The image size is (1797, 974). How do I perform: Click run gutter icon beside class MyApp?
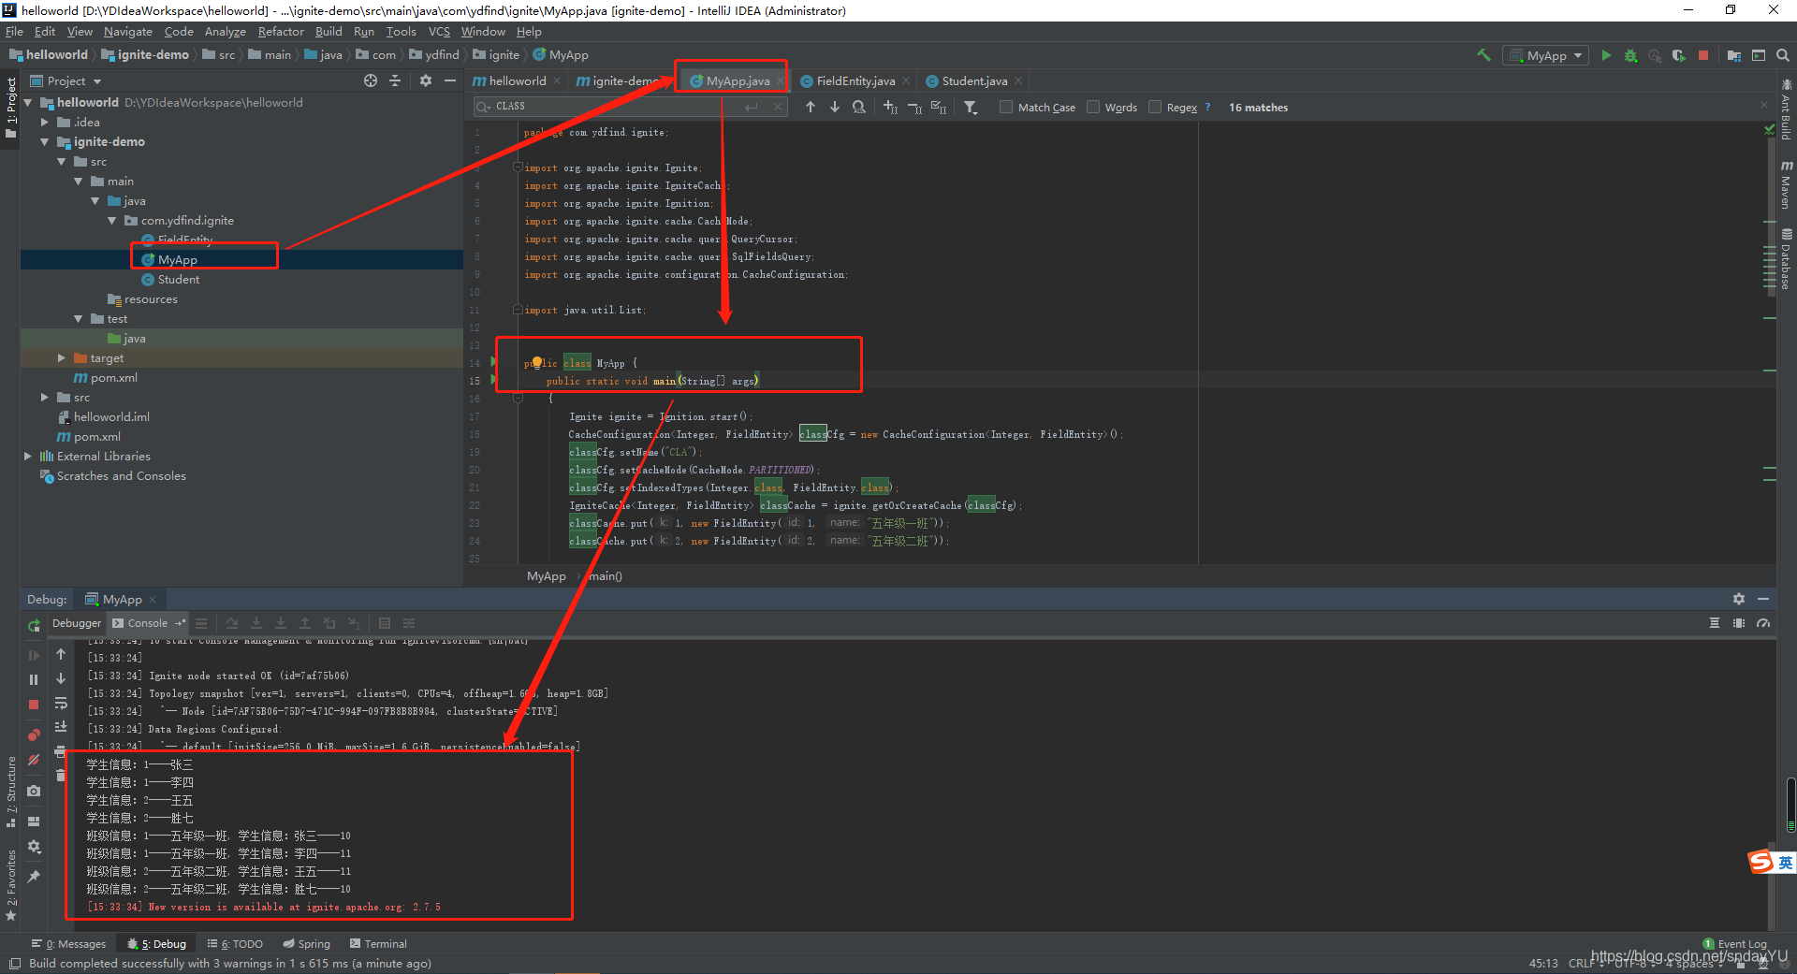click(x=493, y=362)
